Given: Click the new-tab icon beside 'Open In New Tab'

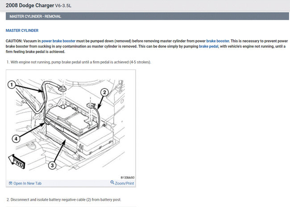Looking at the screenshot, I should [11, 183].
